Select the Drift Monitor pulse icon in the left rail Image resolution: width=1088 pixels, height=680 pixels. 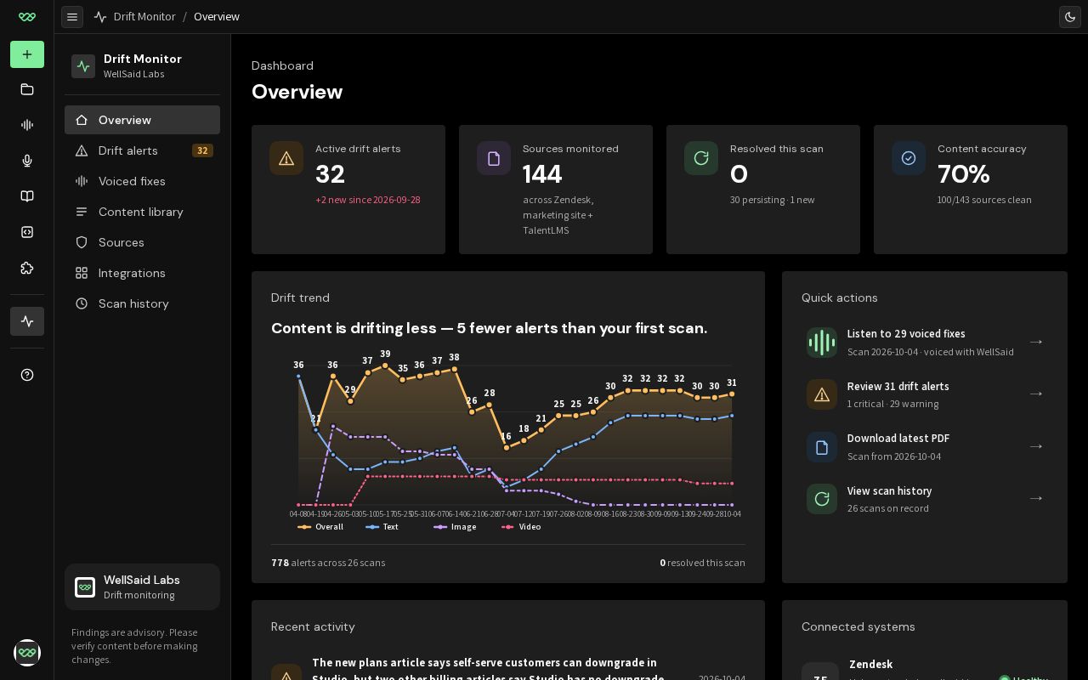[27, 321]
